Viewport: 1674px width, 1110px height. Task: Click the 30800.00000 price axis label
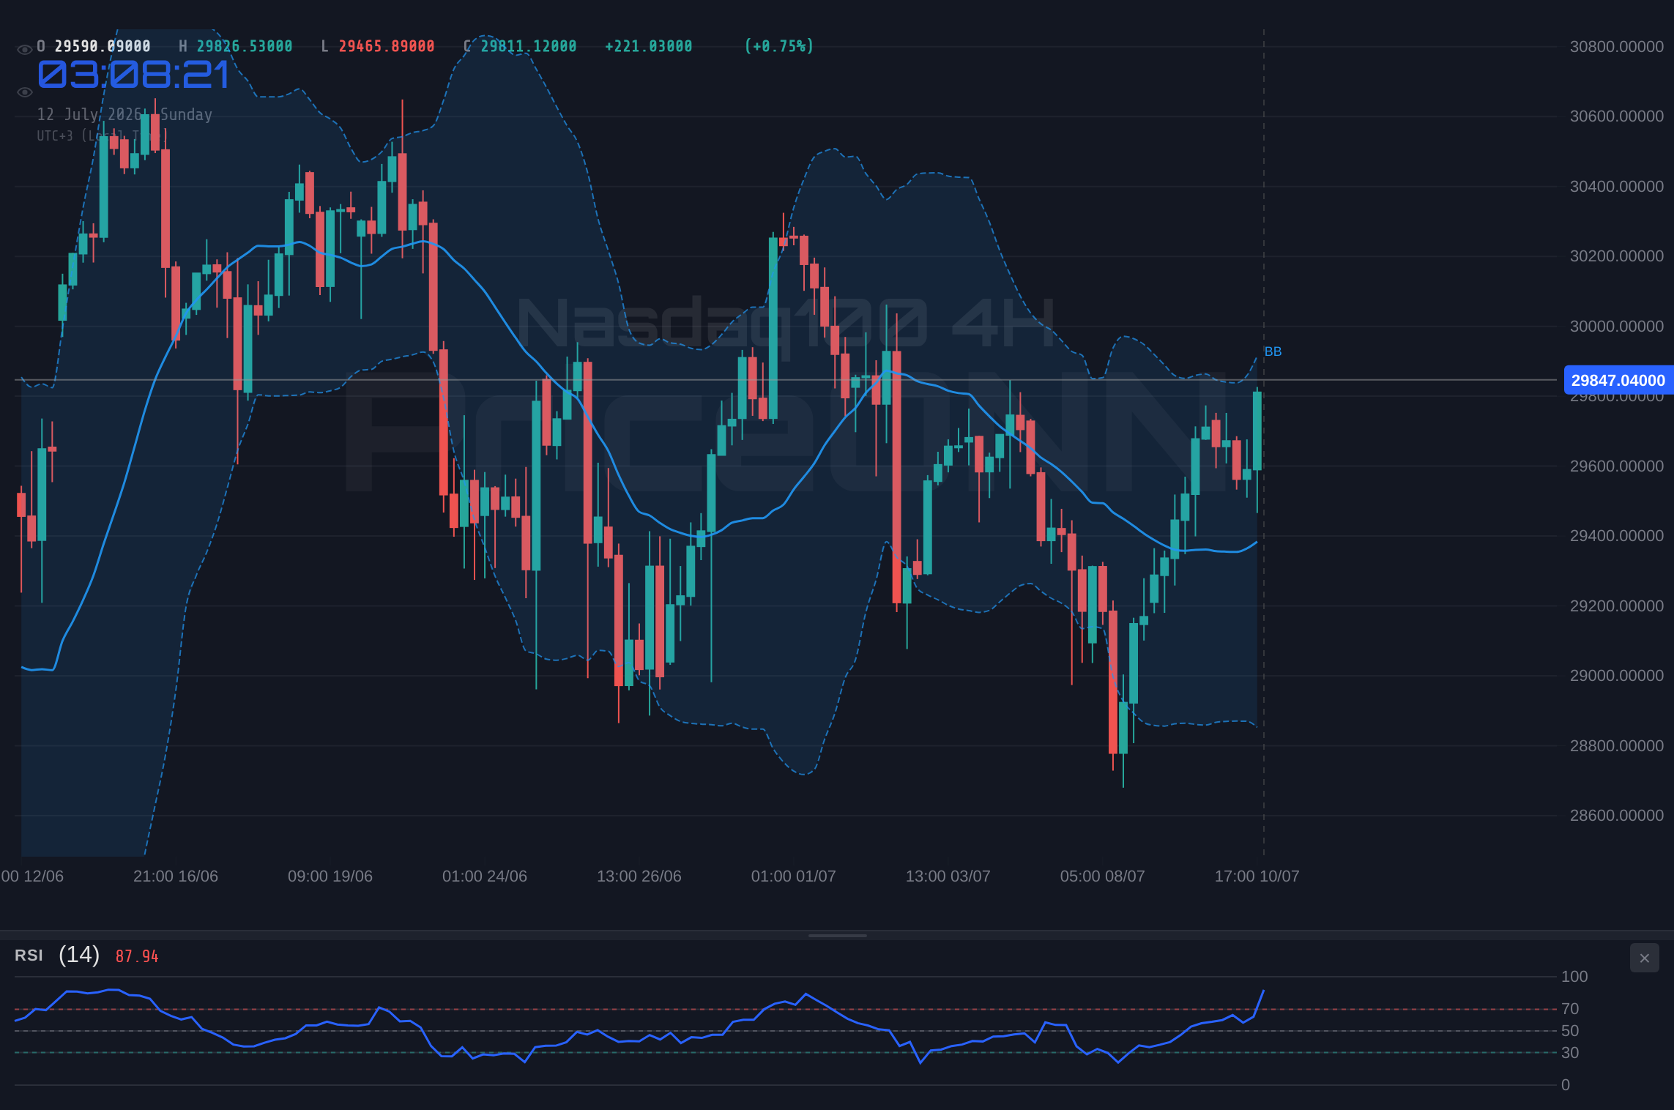(1617, 47)
